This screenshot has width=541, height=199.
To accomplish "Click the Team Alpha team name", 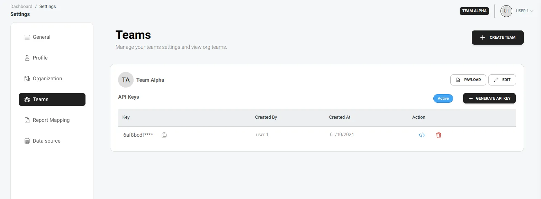I will pyautogui.click(x=150, y=80).
